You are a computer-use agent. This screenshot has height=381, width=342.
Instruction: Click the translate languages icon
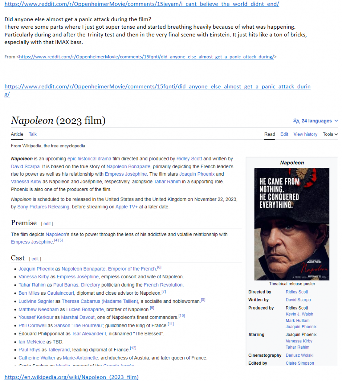296,121
